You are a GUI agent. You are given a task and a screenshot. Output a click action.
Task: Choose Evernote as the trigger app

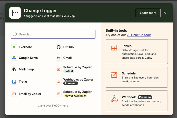click(25, 47)
